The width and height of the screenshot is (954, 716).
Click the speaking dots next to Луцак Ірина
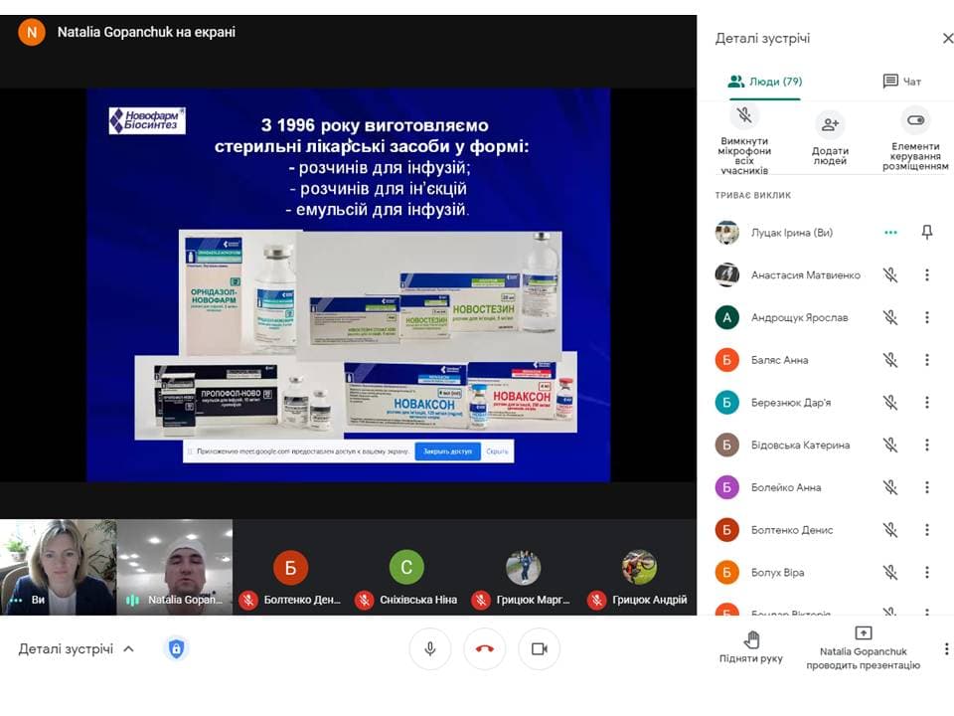click(x=890, y=233)
